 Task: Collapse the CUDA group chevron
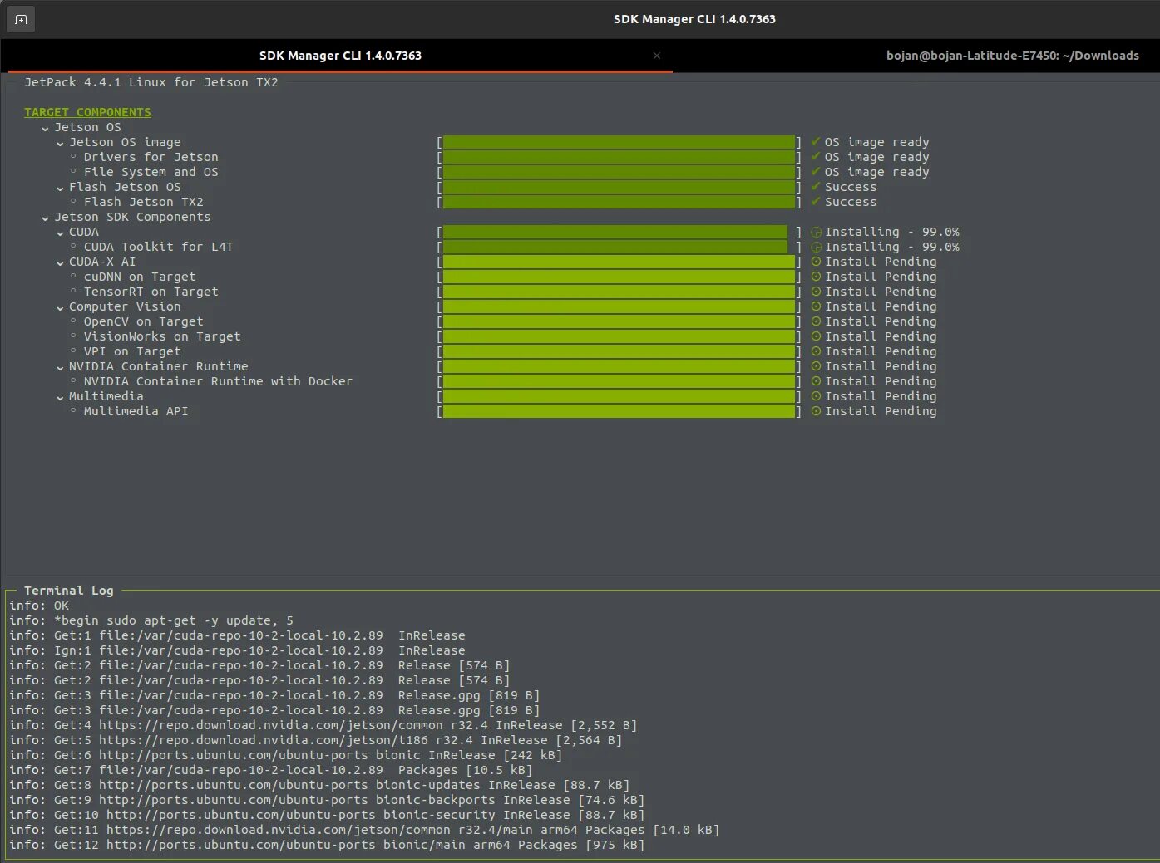pos(60,233)
